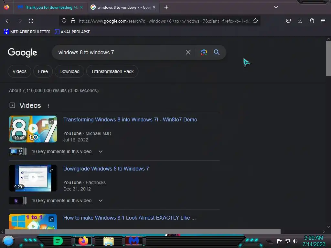Select the Free filter chip
This screenshot has width=331, height=248.
[x=43, y=71]
